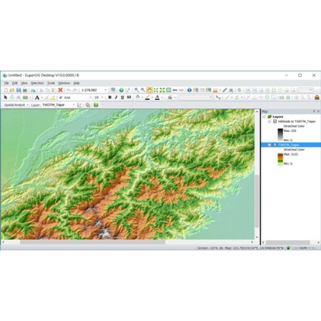The image size is (321, 321).
Task: Select the Zoom Out magnifier tool
Action: [x=143, y=90]
